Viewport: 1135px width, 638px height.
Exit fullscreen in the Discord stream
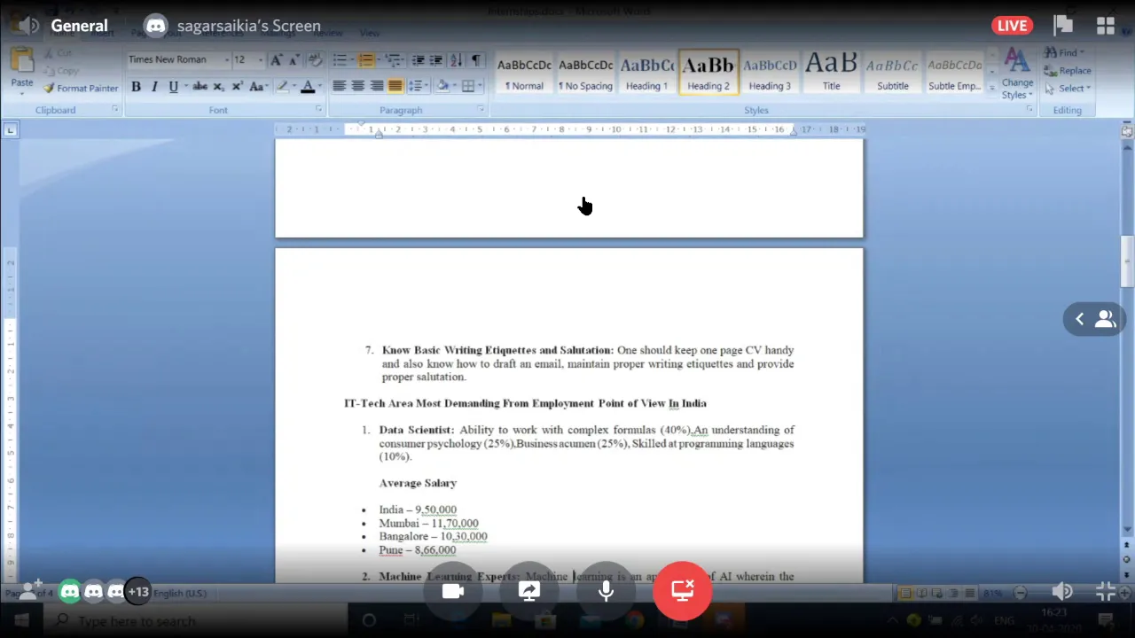tap(1105, 592)
